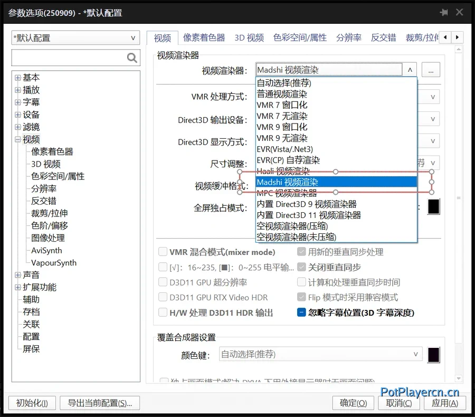
Task: Open the PotPlayercn.cn link
Action: point(420,393)
